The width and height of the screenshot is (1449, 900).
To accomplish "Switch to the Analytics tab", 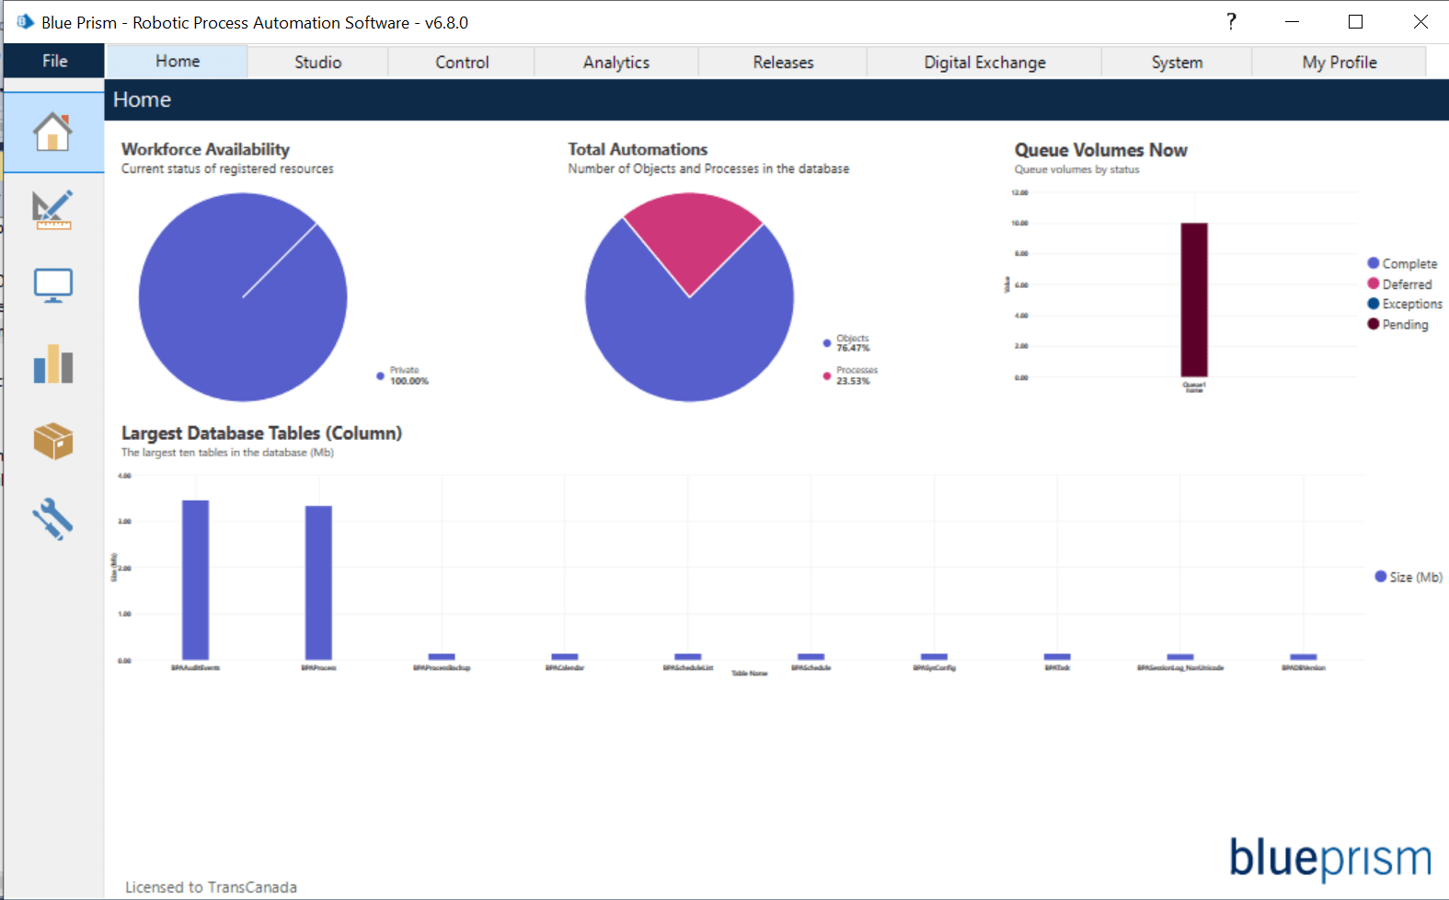I will (616, 62).
